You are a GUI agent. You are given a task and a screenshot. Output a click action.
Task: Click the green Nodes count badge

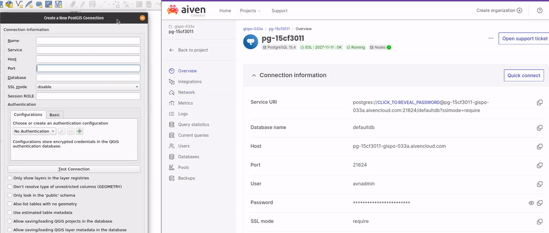389,47
